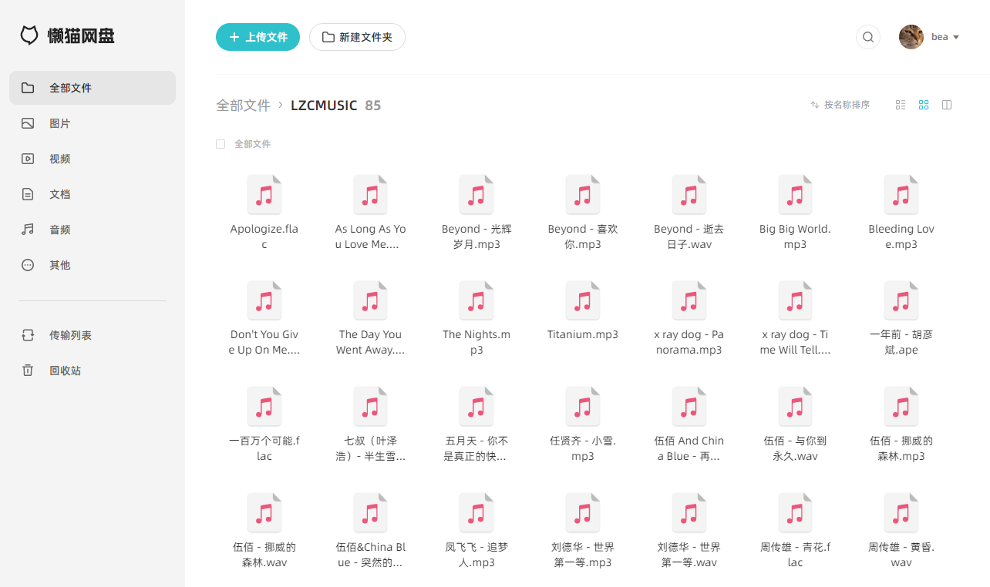Select 音频 in the sidebar
The height and width of the screenshot is (587, 990).
coord(93,230)
